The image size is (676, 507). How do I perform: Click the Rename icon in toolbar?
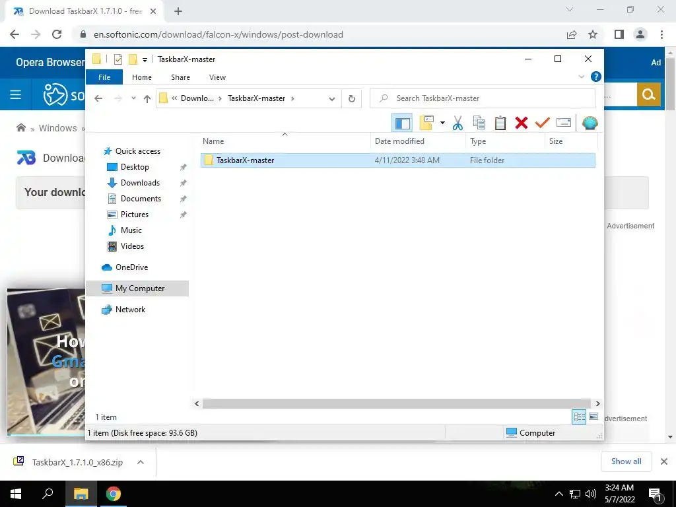[x=564, y=123]
